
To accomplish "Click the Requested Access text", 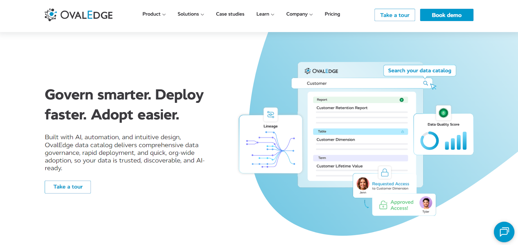I will tap(390, 184).
